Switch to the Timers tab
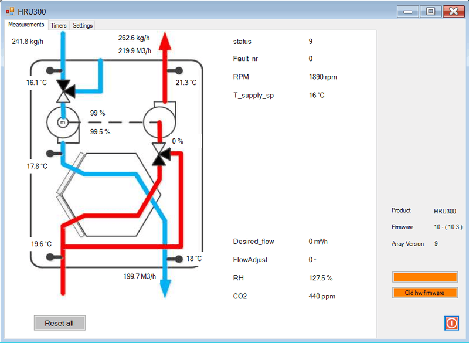Screen dimensions: 469x343 (x=59, y=25)
